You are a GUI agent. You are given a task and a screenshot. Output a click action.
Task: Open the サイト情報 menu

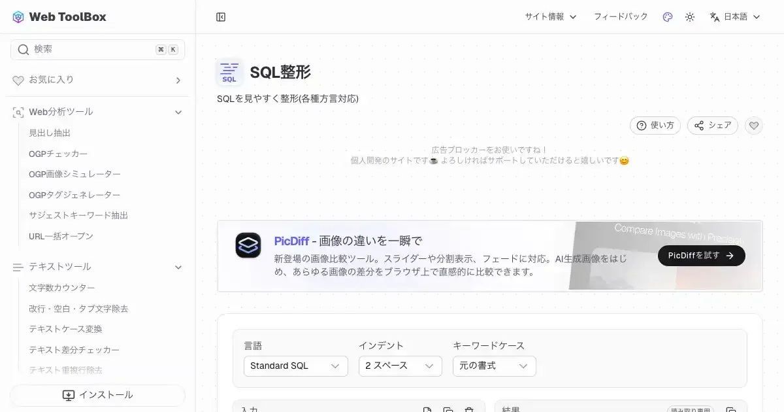(x=550, y=17)
